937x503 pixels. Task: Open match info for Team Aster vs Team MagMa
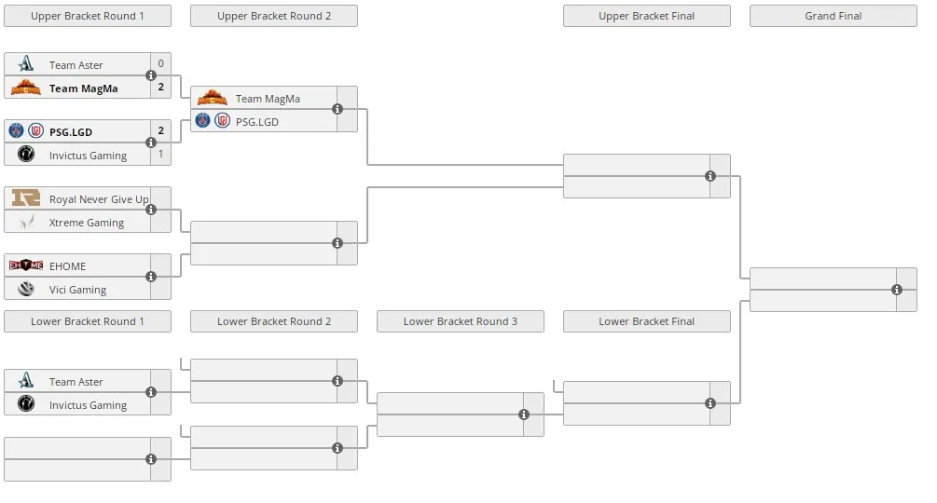[x=151, y=75]
